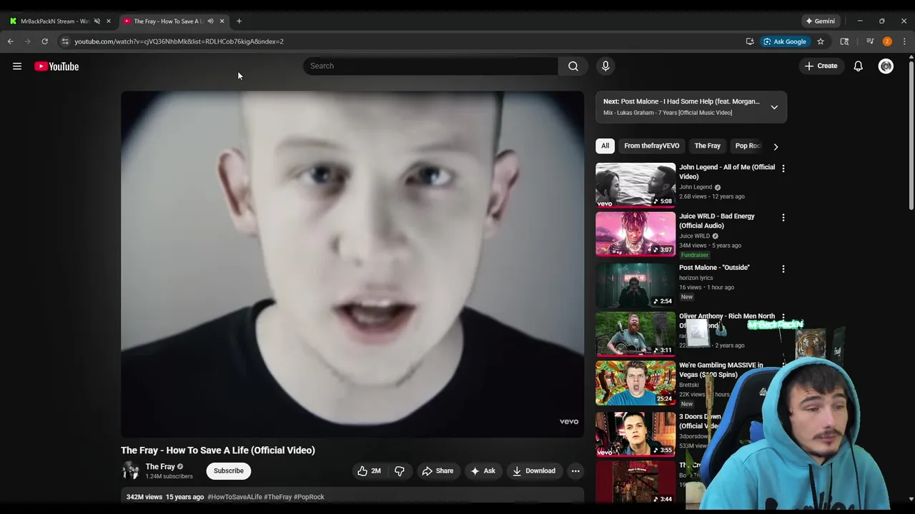
Task: Bookmark this page with star icon
Action: (x=821, y=41)
